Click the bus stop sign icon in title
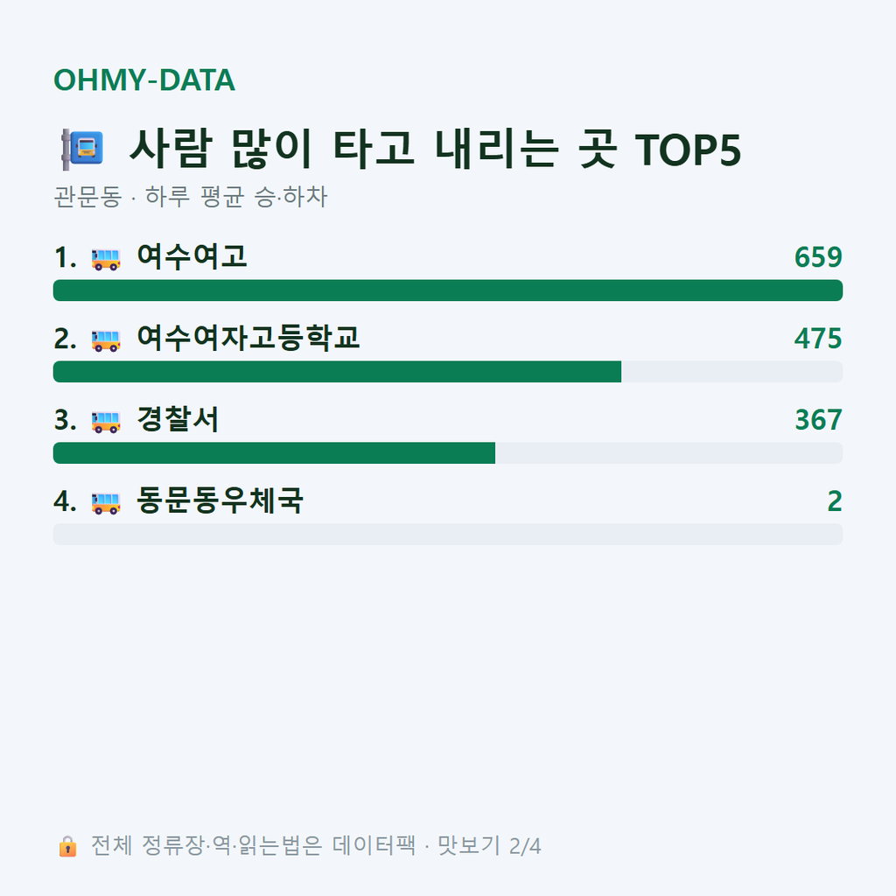The height and width of the screenshot is (896, 896). [82, 149]
